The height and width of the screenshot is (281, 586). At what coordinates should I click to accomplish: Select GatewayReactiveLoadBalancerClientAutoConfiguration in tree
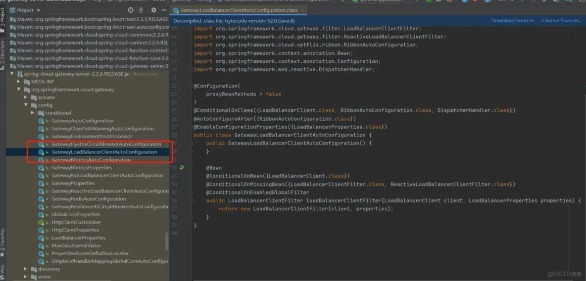click(x=110, y=191)
